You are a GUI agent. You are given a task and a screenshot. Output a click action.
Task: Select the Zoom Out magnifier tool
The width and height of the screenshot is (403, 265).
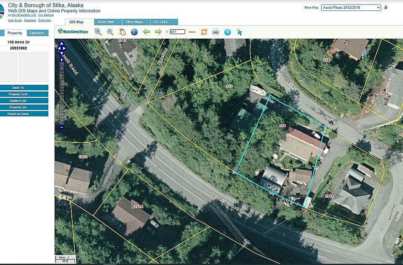coord(110,32)
